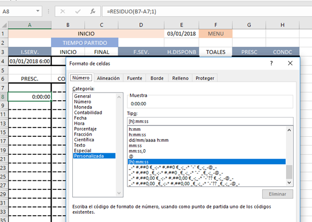Click the MENU cell button
The width and height of the screenshot is (312, 222).
point(215,34)
